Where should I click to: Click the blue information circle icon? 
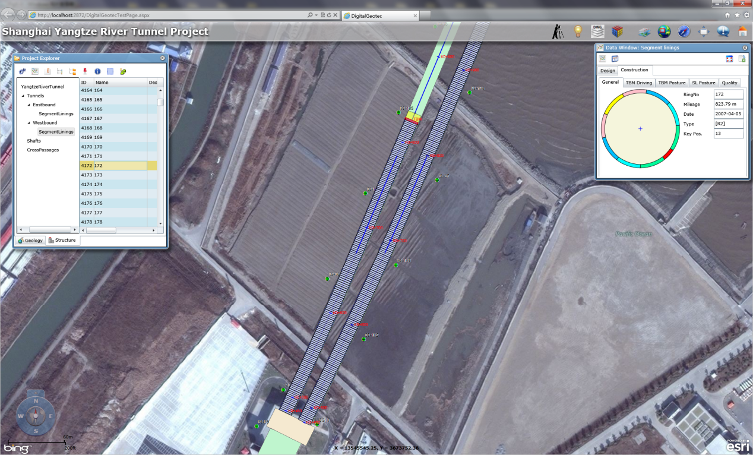click(97, 71)
